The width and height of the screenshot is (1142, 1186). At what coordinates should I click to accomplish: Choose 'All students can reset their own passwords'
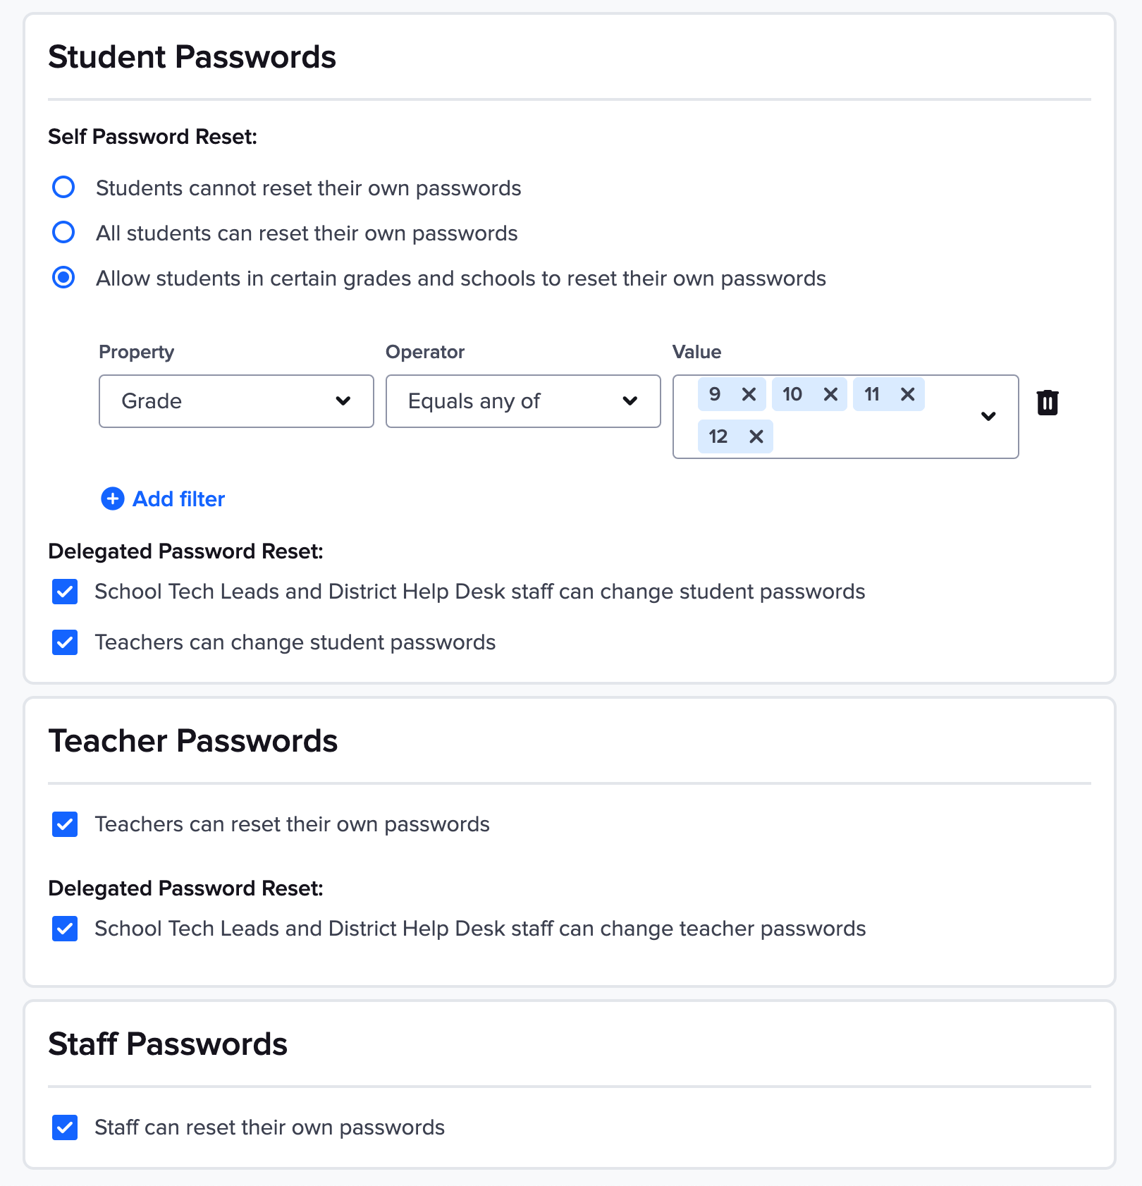coord(63,232)
